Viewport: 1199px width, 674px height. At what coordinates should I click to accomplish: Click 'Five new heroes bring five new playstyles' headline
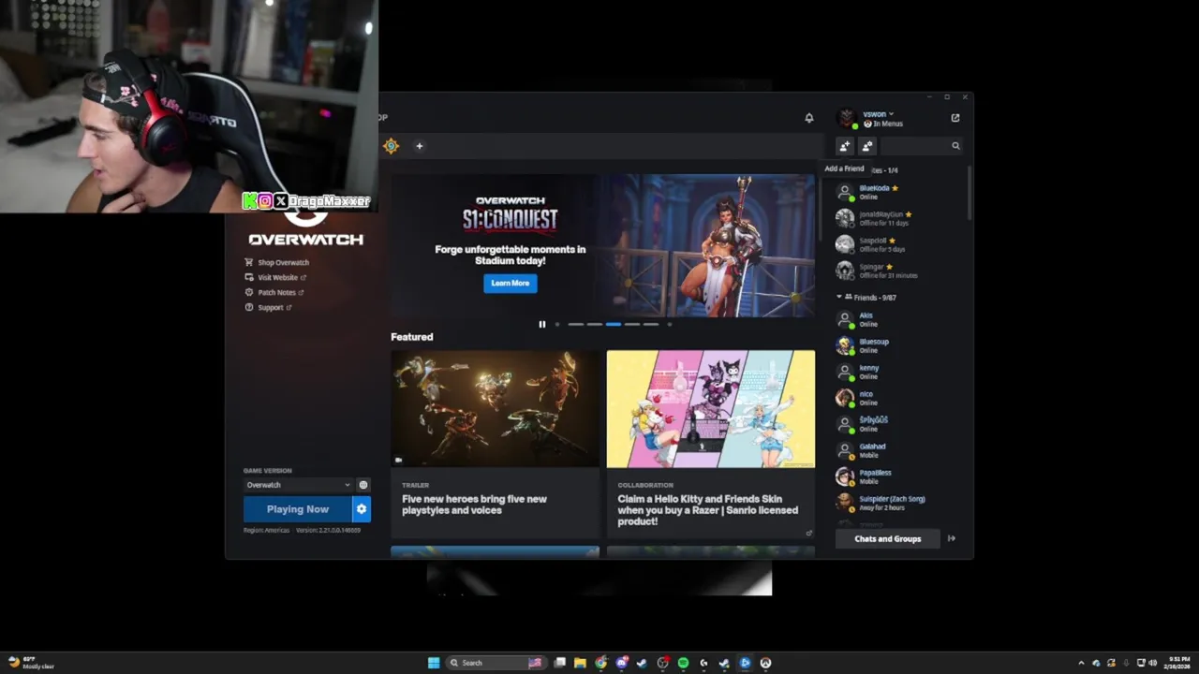(x=474, y=505)
